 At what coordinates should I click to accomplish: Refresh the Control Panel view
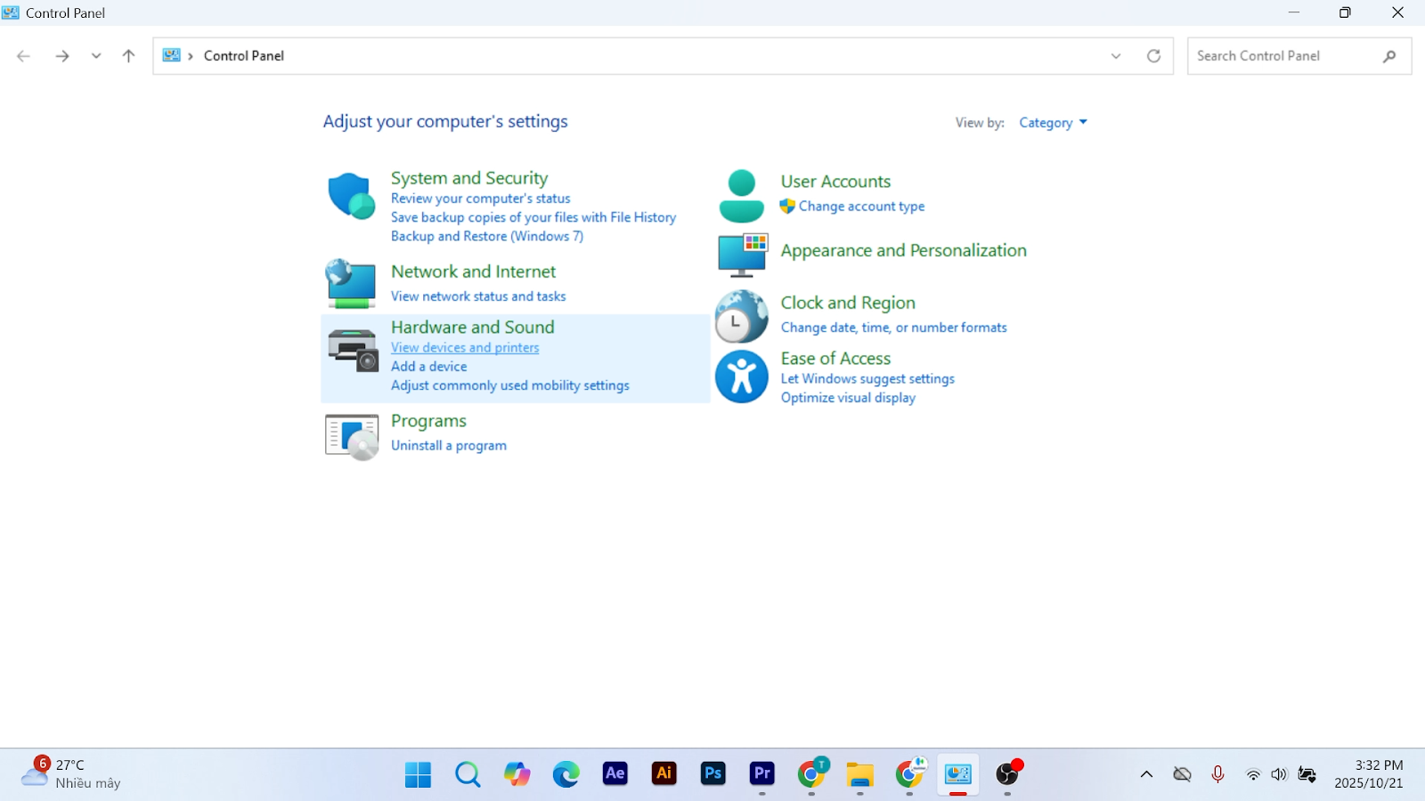pos(1153,56)
